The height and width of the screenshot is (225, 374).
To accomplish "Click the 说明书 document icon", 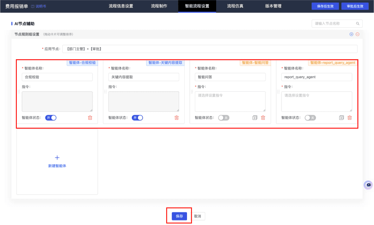I will pyautogui.click(x=33, y=6).
